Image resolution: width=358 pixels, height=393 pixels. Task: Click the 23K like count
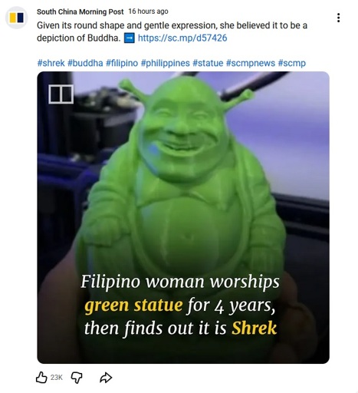(x=56, y=378)
